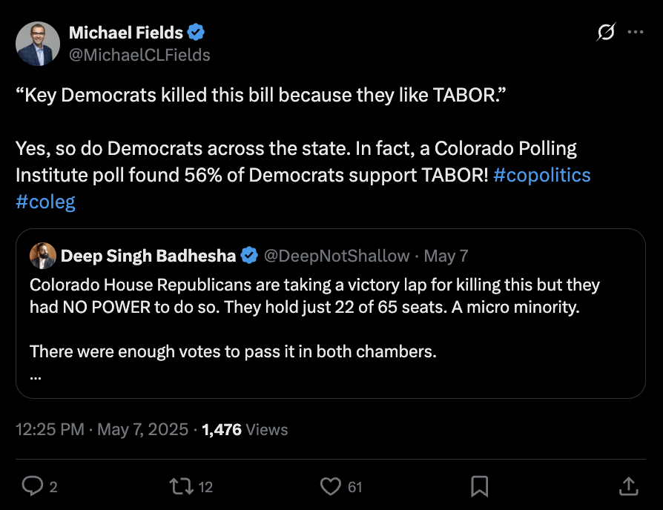The width and height of the screenshot is (663, 510).
Task: Open the @DeepNotShallow handle in quoted tweet
Action: [x=337, y=256]
